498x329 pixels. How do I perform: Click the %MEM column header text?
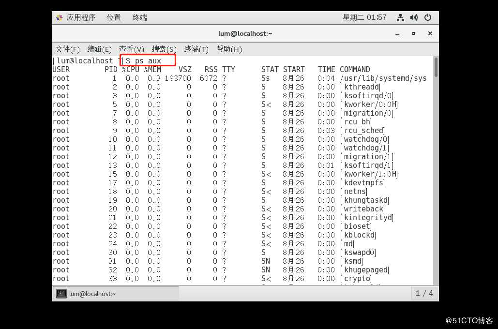pos(152,70)
